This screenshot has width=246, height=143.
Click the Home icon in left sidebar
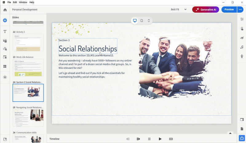(x=5, y=10)
